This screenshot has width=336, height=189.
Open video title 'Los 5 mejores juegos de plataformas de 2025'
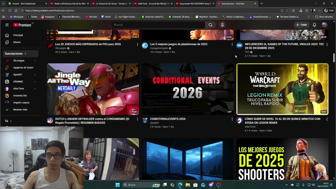[x=178, y=44]
